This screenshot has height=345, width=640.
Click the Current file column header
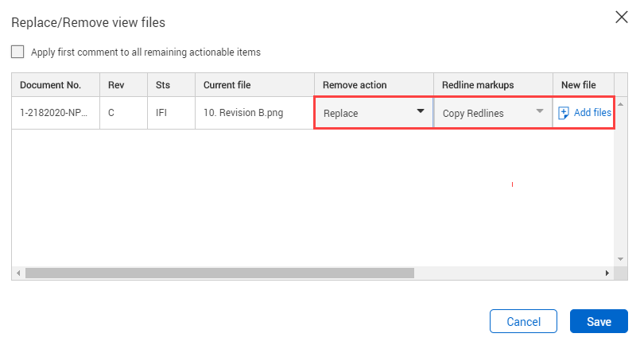pyautogui.click(x=254, y=85)
